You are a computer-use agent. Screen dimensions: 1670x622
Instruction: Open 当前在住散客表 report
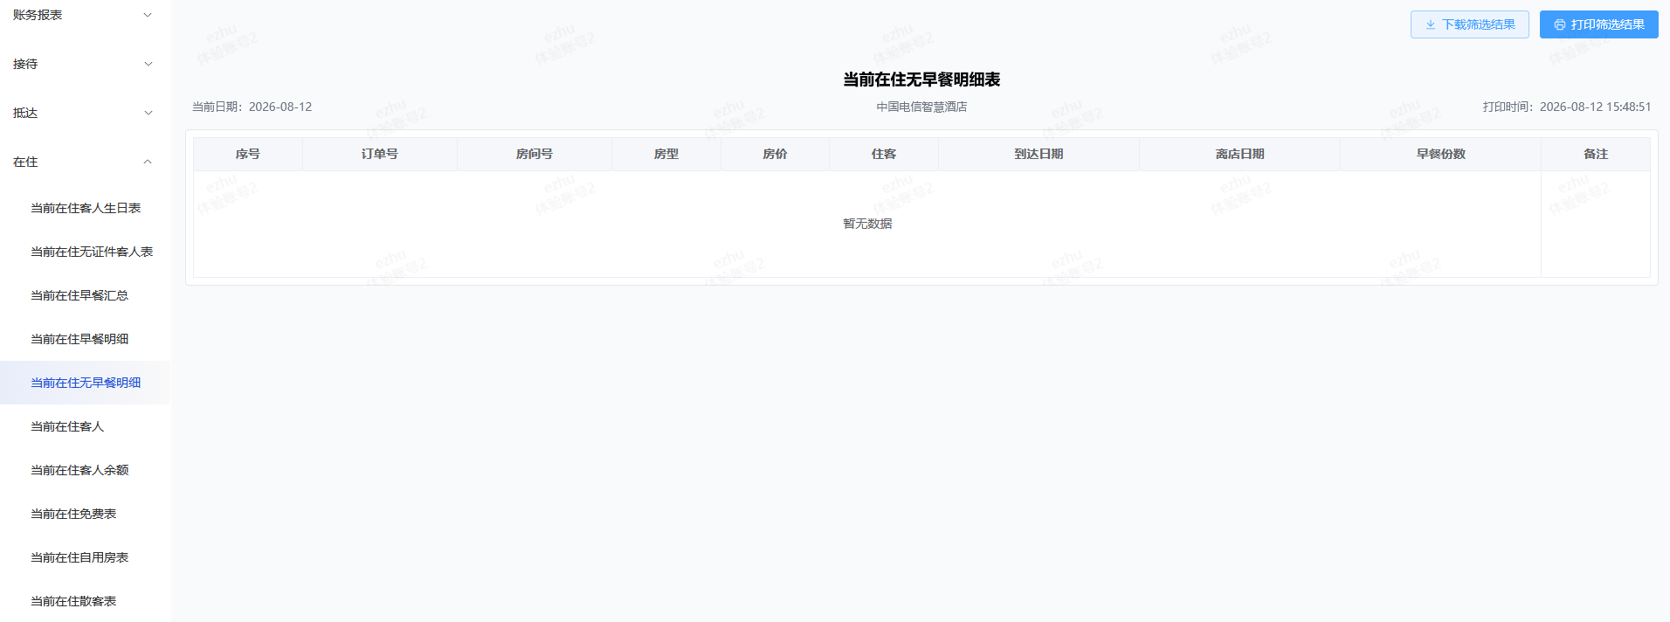pos(85,601)
